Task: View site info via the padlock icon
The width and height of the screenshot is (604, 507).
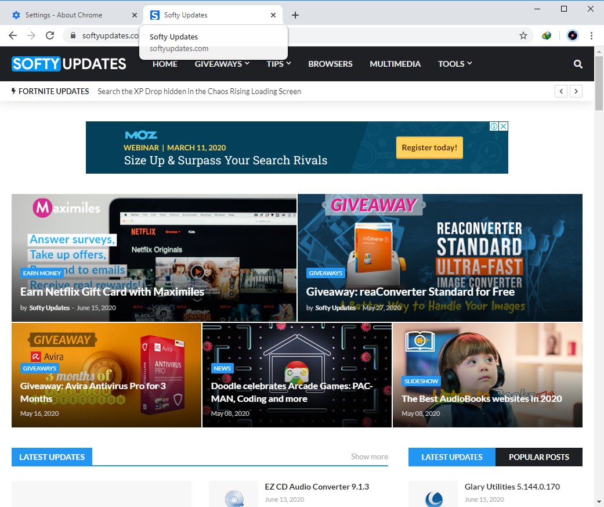Action: point(73,35)
